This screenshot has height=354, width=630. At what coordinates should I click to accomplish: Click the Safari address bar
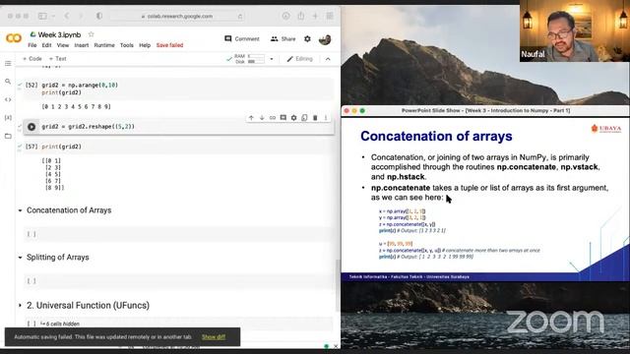(177, 17)
